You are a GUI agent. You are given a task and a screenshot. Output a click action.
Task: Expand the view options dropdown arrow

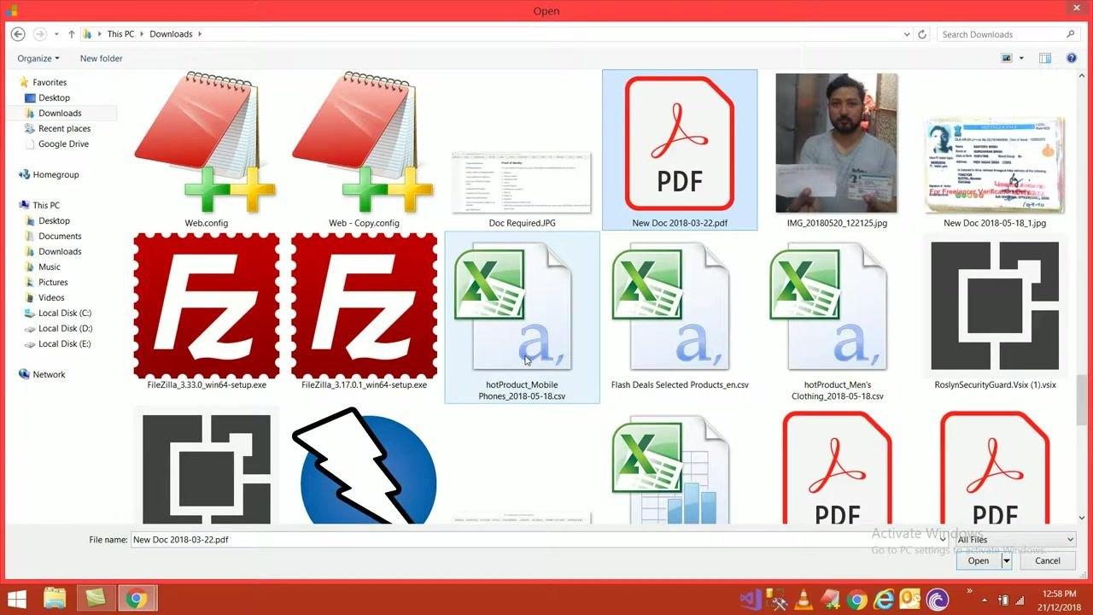(x=1020, y=58)
